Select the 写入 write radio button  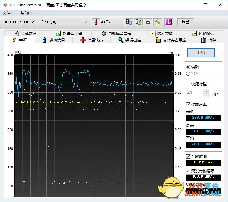click(x=188, y=74)
